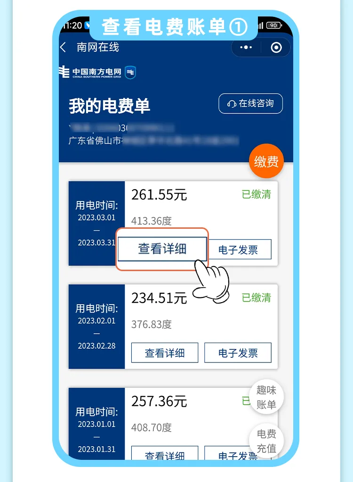Open 查看详细 for the March 2023 bill
The height and width of the screenshot is (482, 353).
[x=162, y=249]
